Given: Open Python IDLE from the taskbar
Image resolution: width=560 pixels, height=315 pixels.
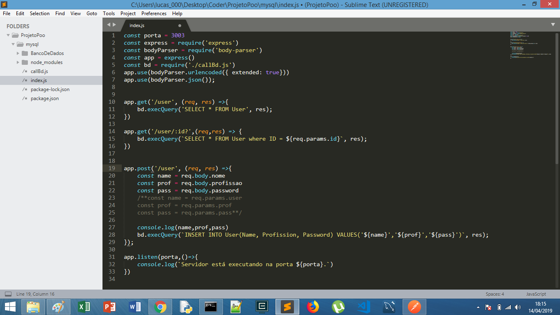Looking at the screenshot, I should click(186, 307).
